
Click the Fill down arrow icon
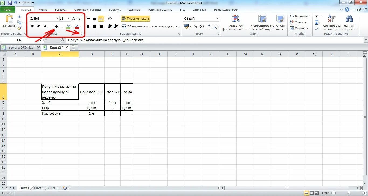pyautogui.click(x=317, y=22)
